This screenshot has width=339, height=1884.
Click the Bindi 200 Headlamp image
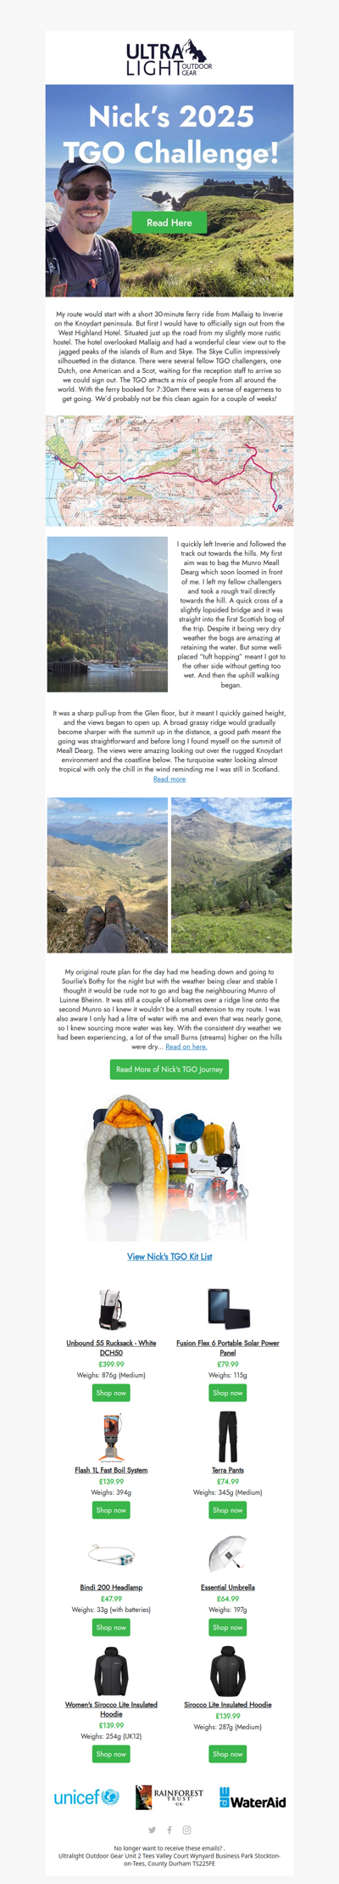(111, 1555)
